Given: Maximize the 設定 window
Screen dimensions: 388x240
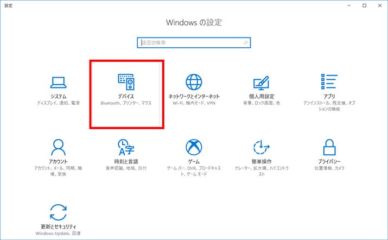Looking at the screenshot, I should pyautogui.click(x=365, y=5).
